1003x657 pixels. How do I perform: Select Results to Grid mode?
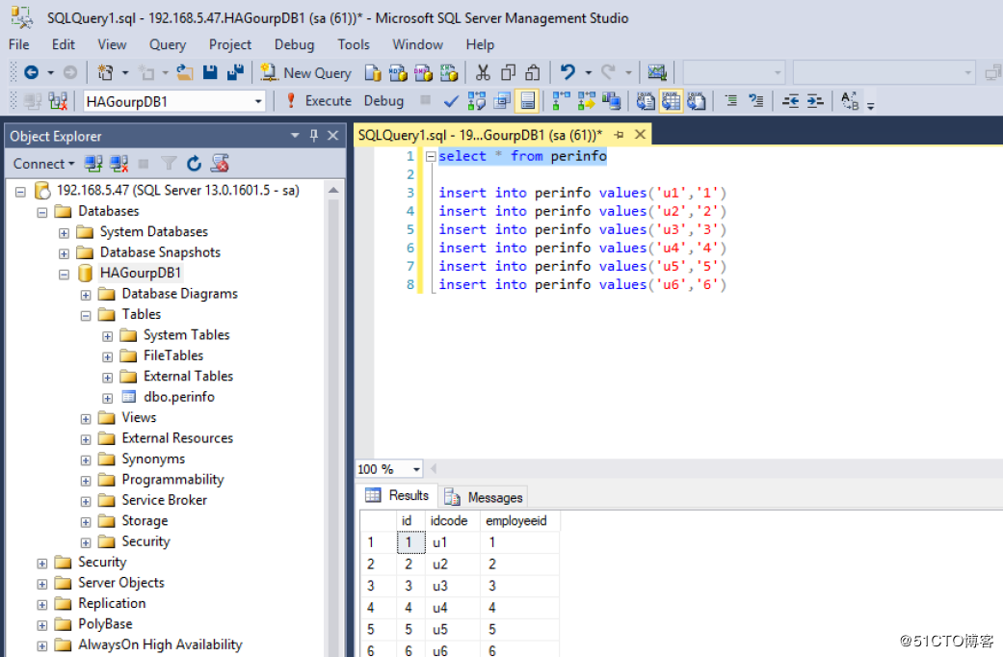pos(671,101)
